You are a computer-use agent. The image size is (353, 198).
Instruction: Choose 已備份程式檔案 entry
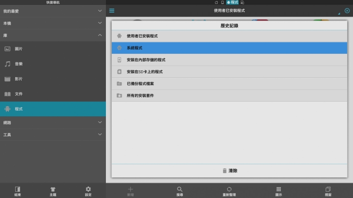point(229,84)
